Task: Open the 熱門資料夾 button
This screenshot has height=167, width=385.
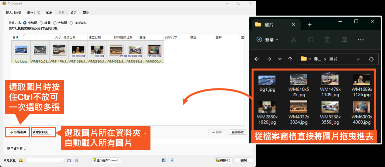Action: click(x=16, y=149)
